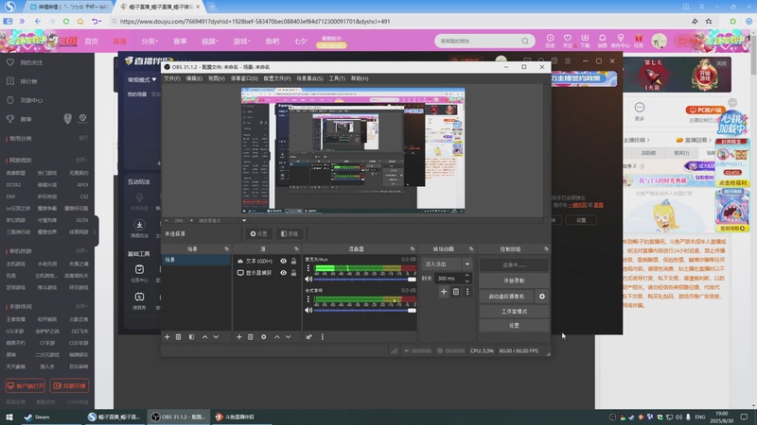Viewport: 757px width, 425px height.
Task: Adjust Mic/Aux volume slider
Action: (x=365, y=280)
